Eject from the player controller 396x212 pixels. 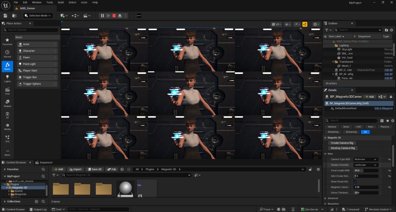click(120, 15)
